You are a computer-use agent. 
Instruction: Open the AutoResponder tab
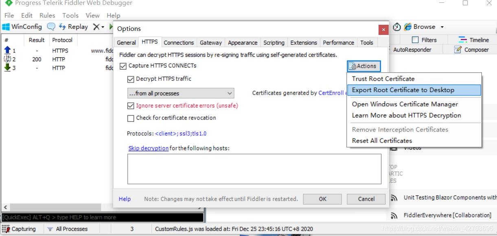[412, 50]
